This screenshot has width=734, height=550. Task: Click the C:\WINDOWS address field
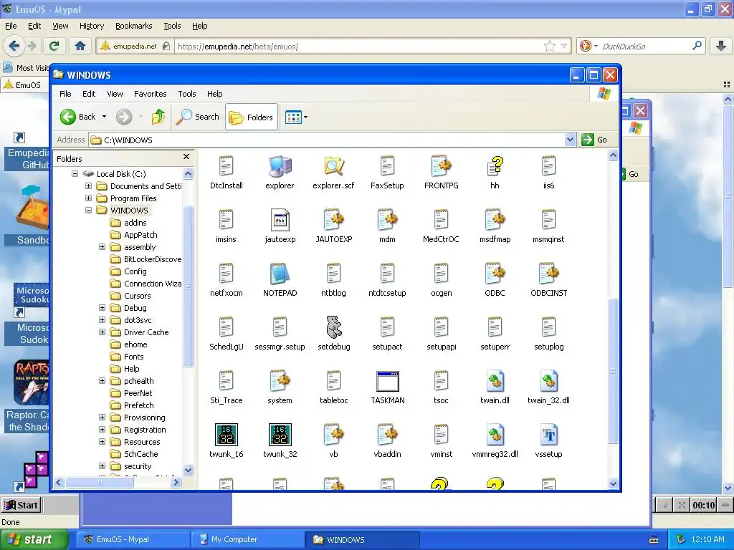pos(327,140)
